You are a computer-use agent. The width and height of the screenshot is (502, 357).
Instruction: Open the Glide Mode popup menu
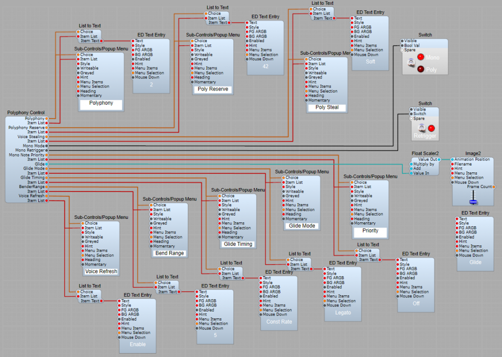(301, 226)
